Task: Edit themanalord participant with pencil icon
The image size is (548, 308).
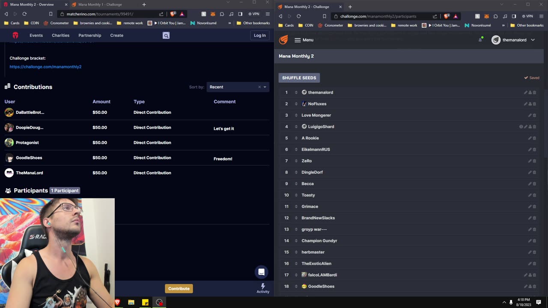Action: click(x=525, y=92)
